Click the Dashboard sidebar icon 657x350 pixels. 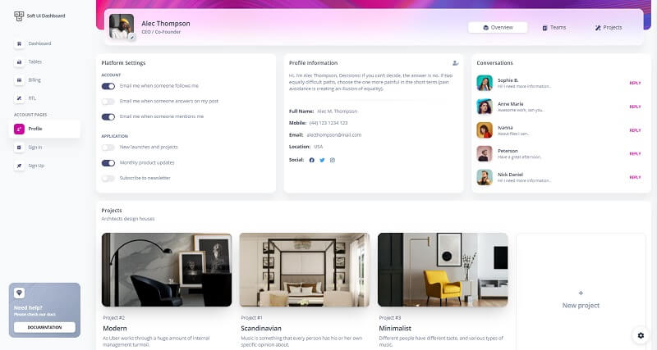click(19, 43)
